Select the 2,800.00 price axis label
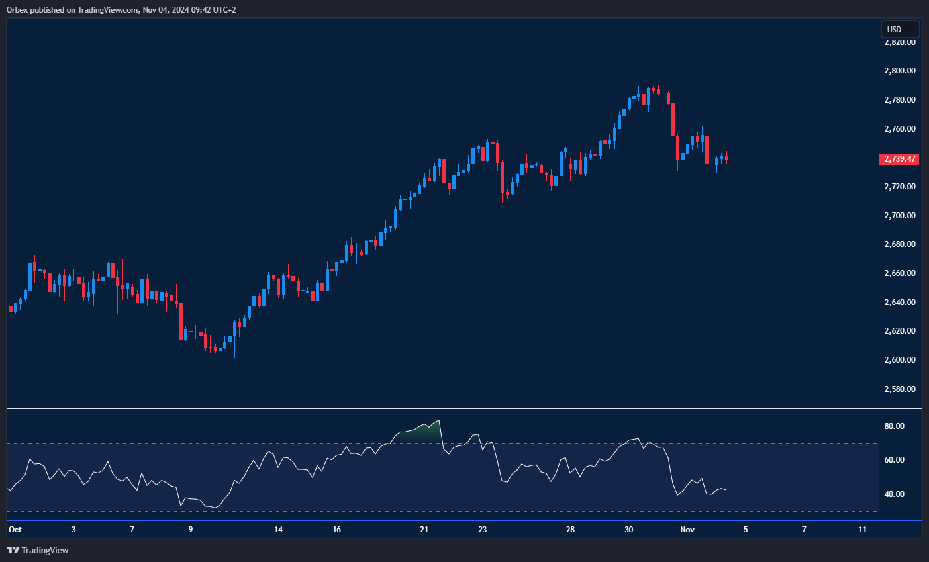This screenshot has width=929, height=562. point(899,71)
